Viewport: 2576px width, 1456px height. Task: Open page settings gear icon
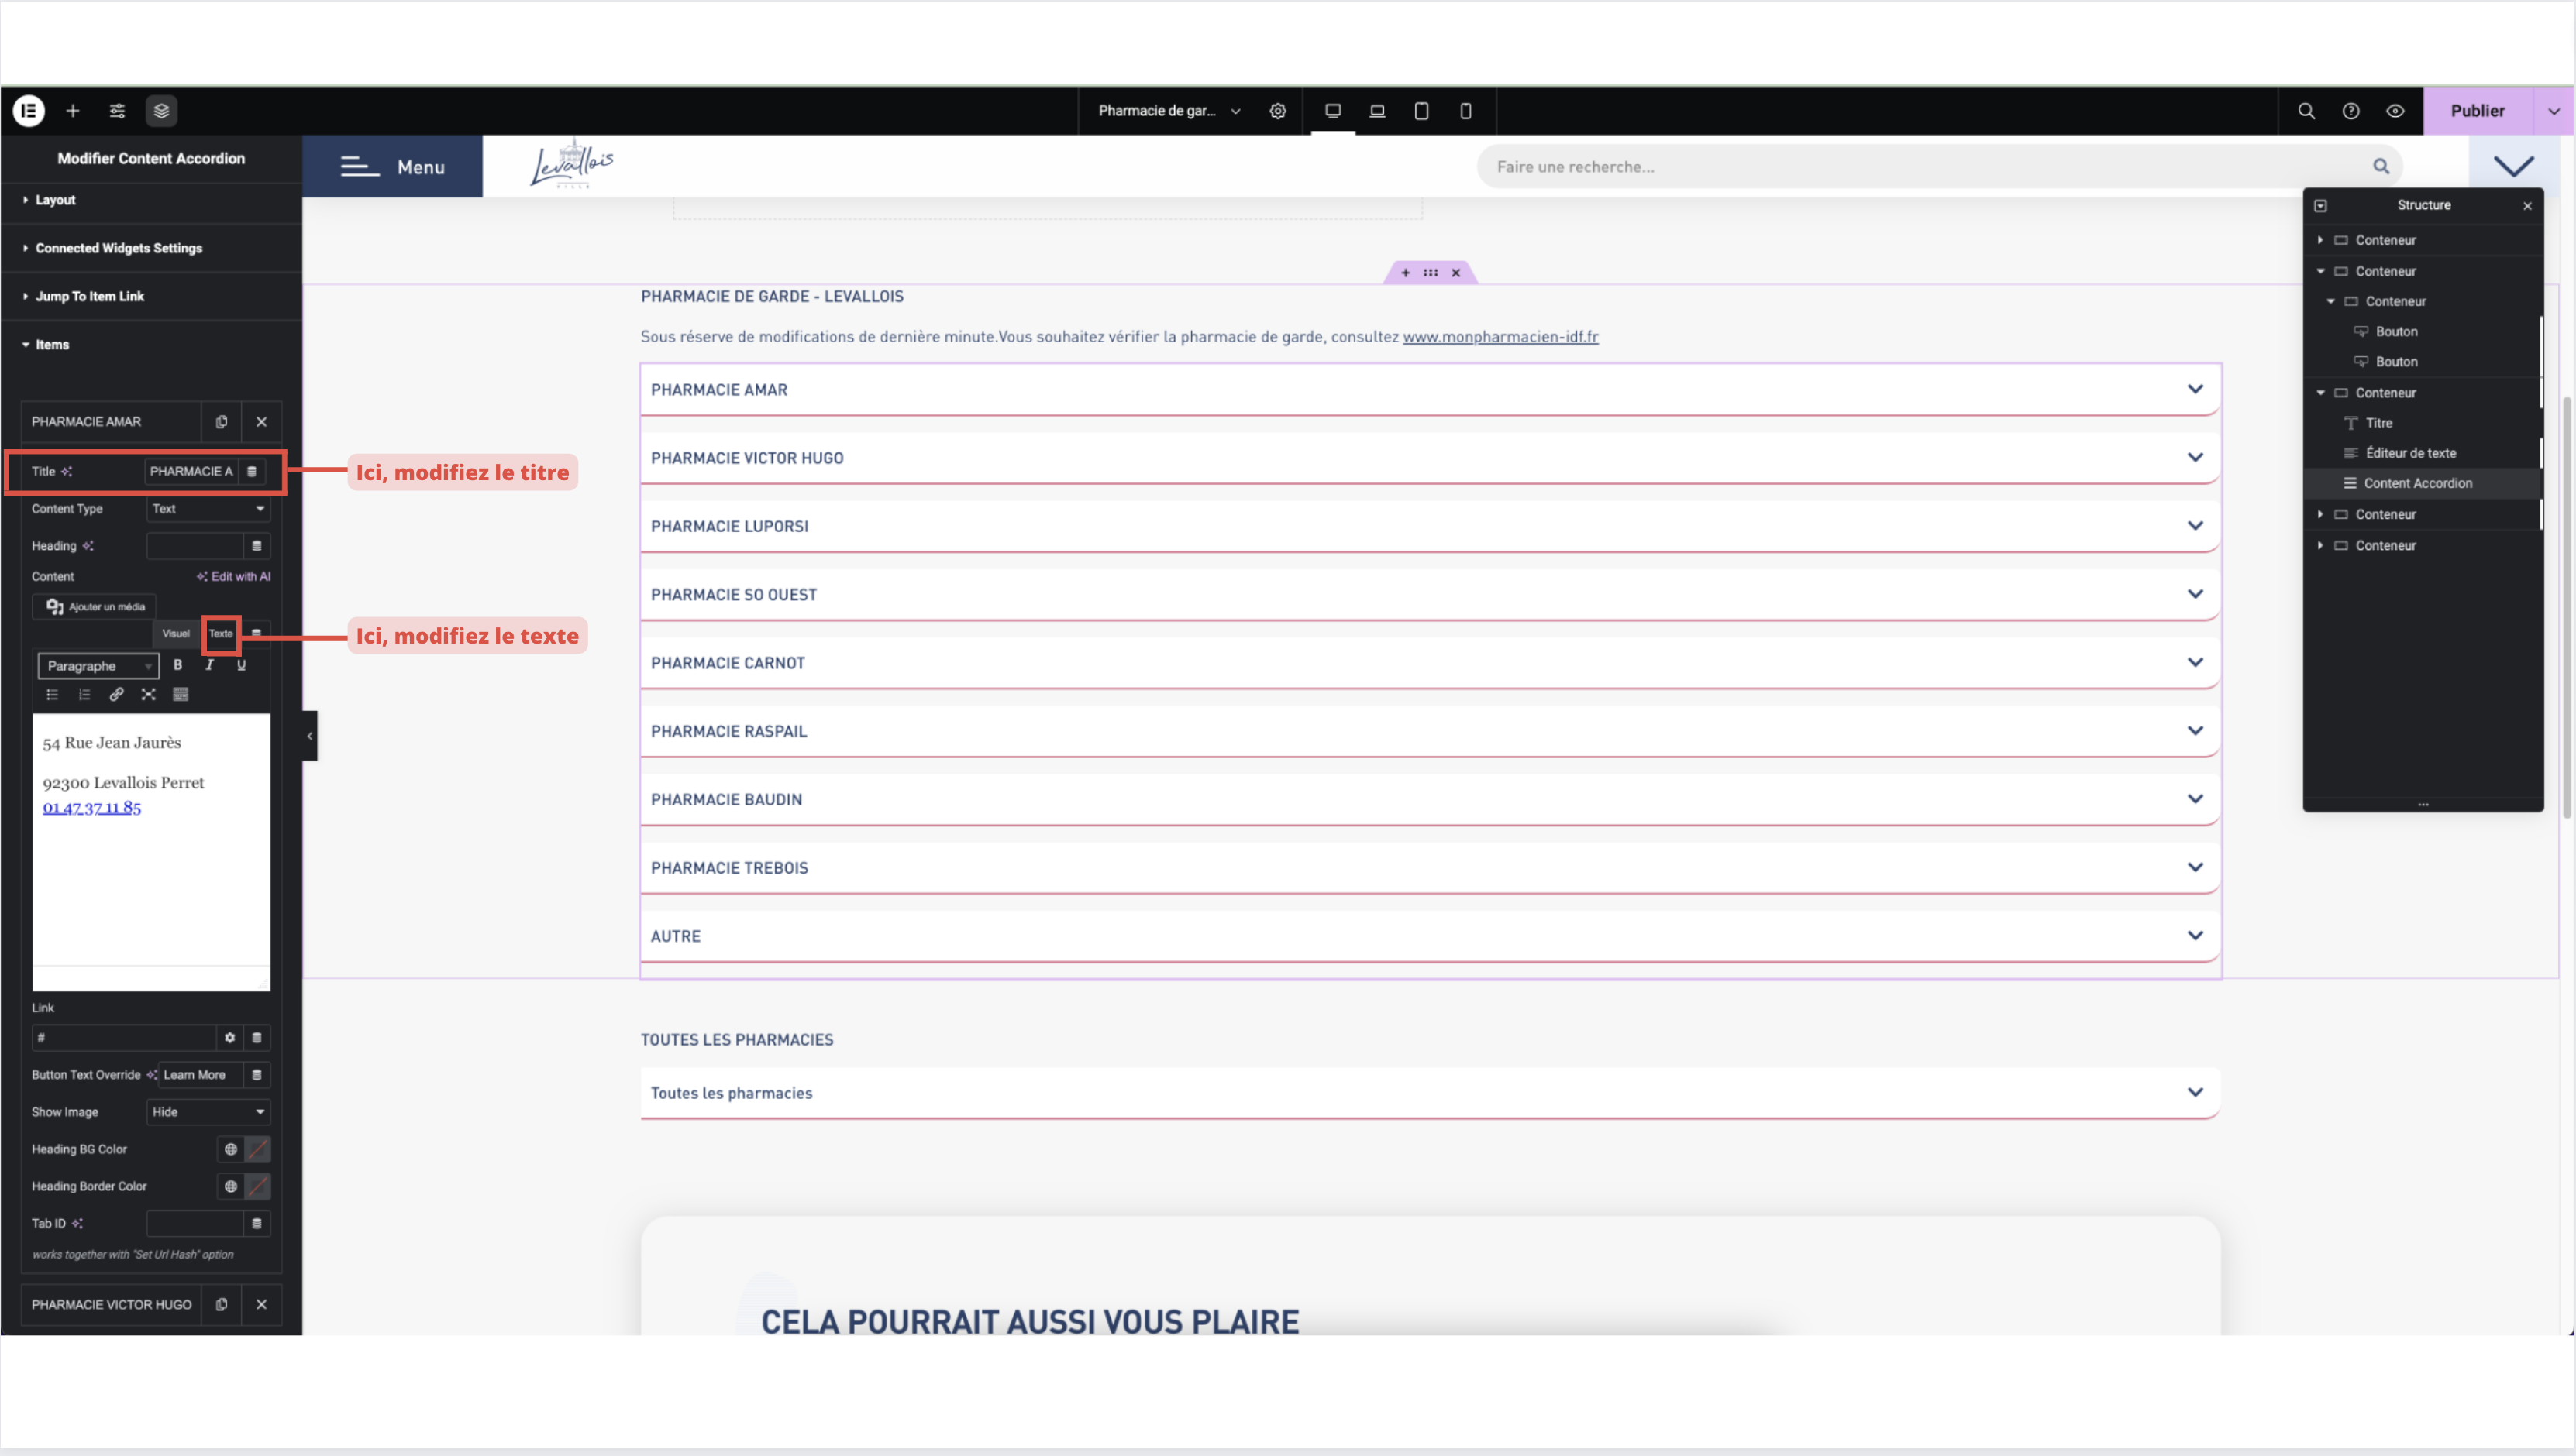[x=1277, y=111]
